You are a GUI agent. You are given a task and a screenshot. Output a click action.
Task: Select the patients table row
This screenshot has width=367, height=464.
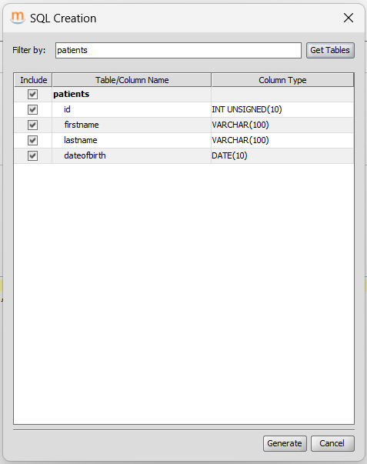tap(184, 95)
